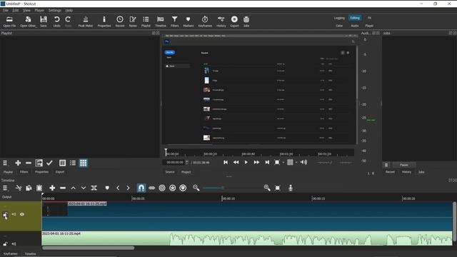Click the timecode stepper arrows
Viewport: 457px width, 257px height.
(x=187, y=162)
